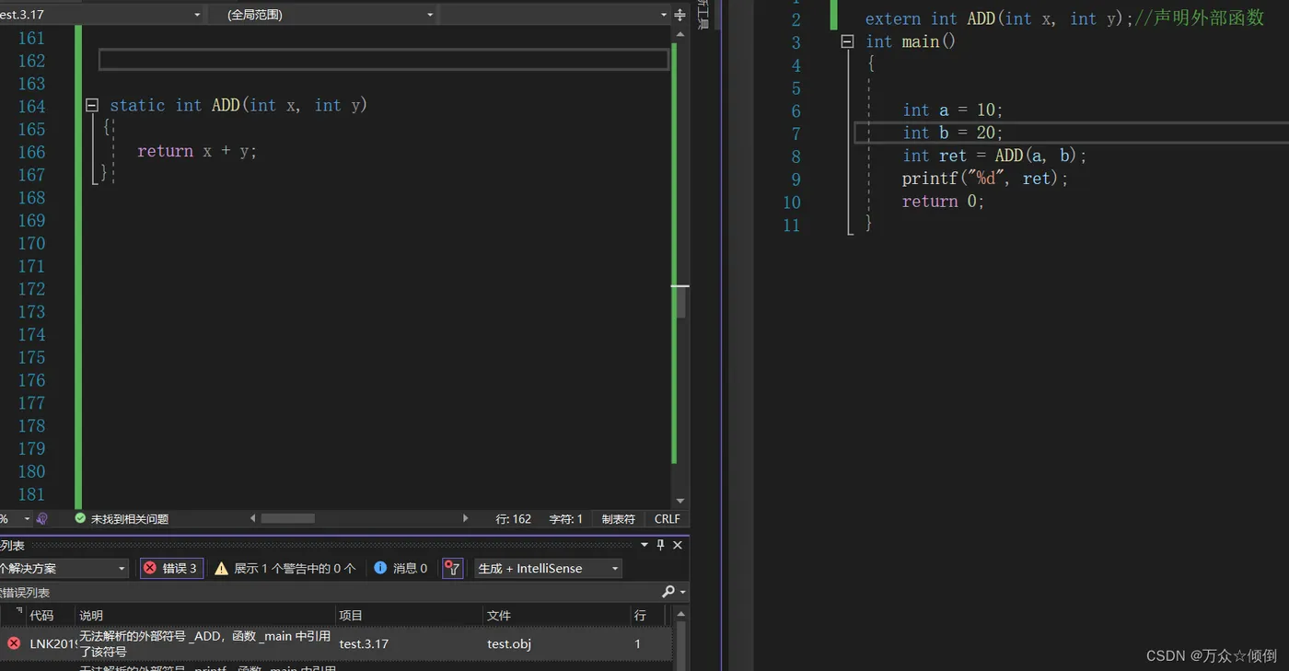Open the 生成 + IntelliSense dropdown
The height and width of the screenshot is (671, 1289).
pyautogui.click(x=548, y=568)
